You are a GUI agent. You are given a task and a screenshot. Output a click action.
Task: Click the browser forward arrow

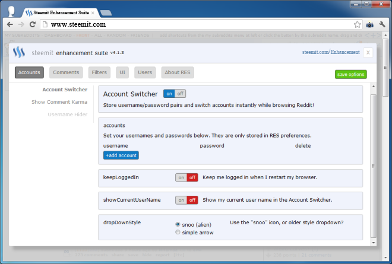coord(21,24)
